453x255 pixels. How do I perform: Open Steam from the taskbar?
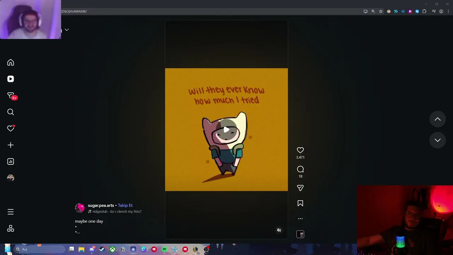(102, 249)
